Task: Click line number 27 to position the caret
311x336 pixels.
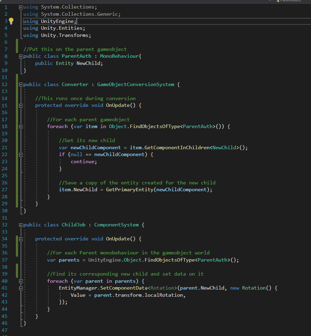Action: (4, 190)
